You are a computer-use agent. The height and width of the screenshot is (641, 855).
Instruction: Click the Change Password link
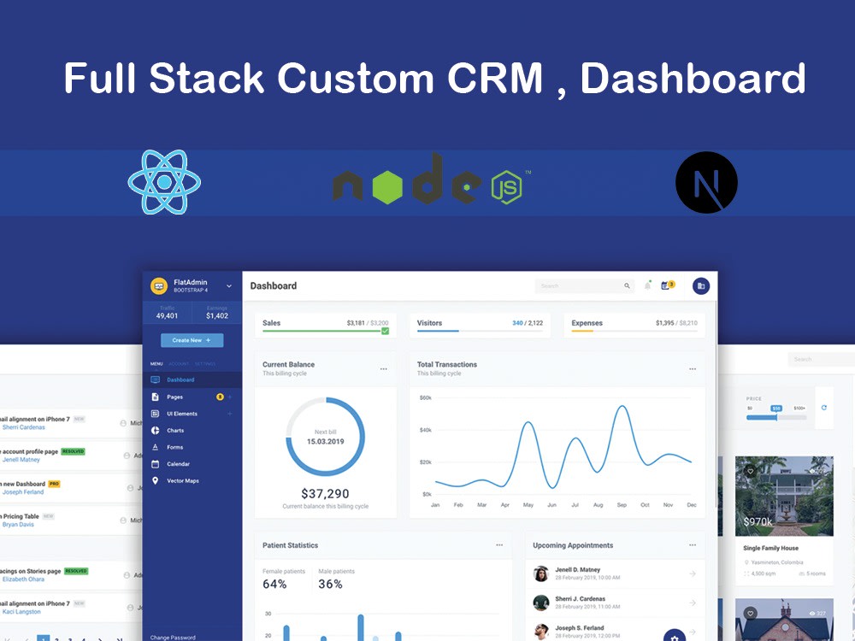point(173,638)
